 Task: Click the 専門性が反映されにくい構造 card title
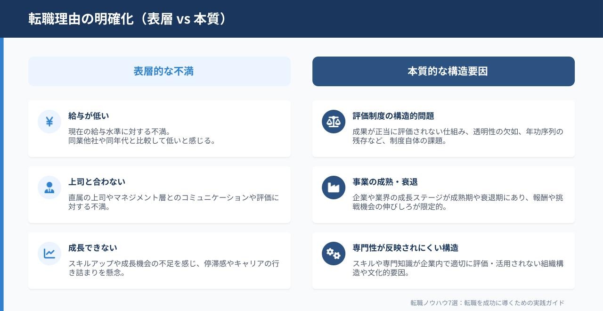click(406, 247)
